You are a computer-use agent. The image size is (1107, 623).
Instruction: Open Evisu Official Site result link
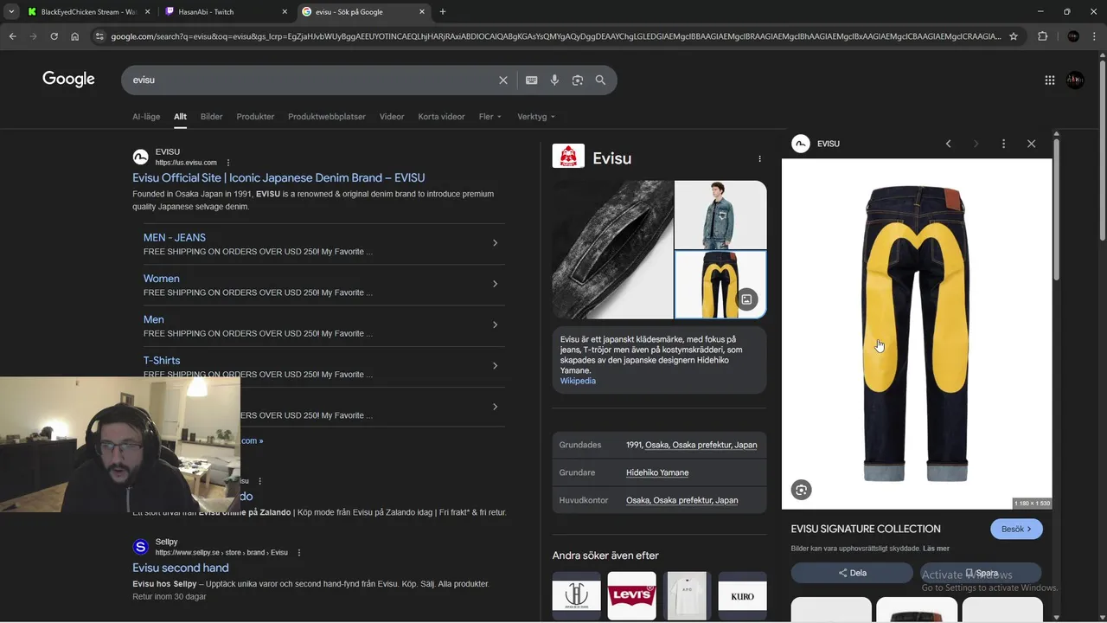click(x=278, y=177)
